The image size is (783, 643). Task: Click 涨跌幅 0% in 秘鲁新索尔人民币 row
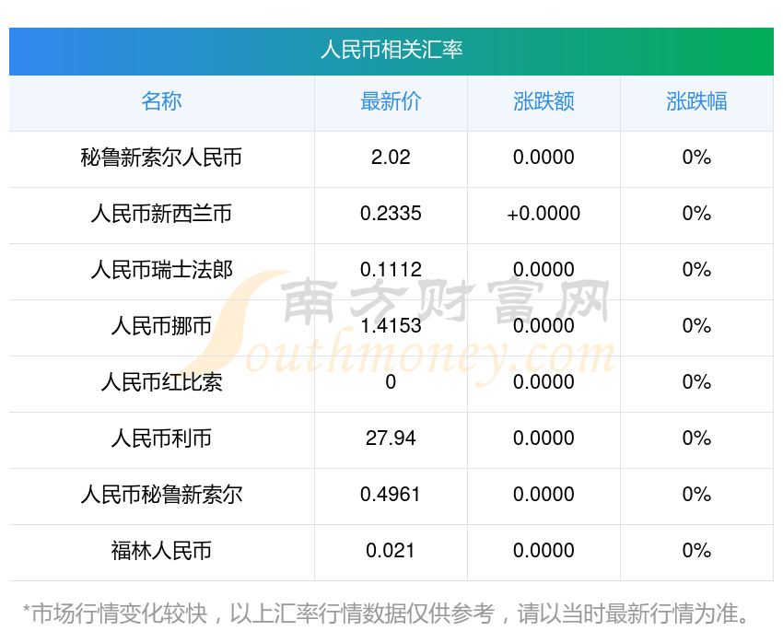click(x=696, y=158)
